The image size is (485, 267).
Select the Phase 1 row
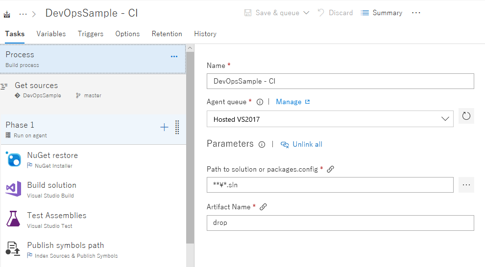pos(93,130)
